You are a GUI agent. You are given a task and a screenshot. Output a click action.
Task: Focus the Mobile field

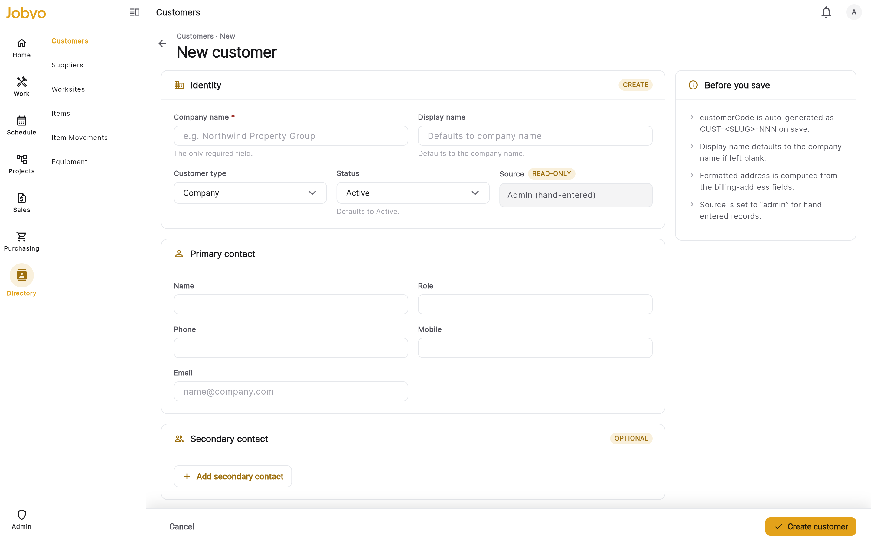[535, 348]
